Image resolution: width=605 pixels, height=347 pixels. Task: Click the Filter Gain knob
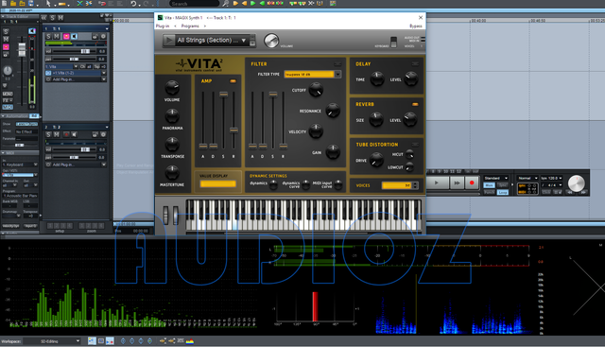(333, 151)
